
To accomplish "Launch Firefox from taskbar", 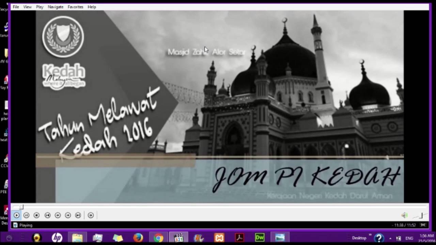I will [x=138, y=238].
